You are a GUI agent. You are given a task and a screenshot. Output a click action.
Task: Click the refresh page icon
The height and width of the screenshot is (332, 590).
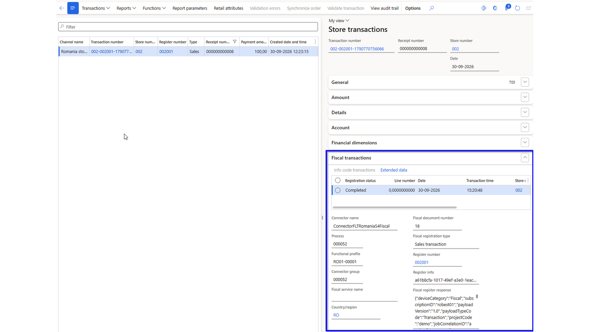518,8
